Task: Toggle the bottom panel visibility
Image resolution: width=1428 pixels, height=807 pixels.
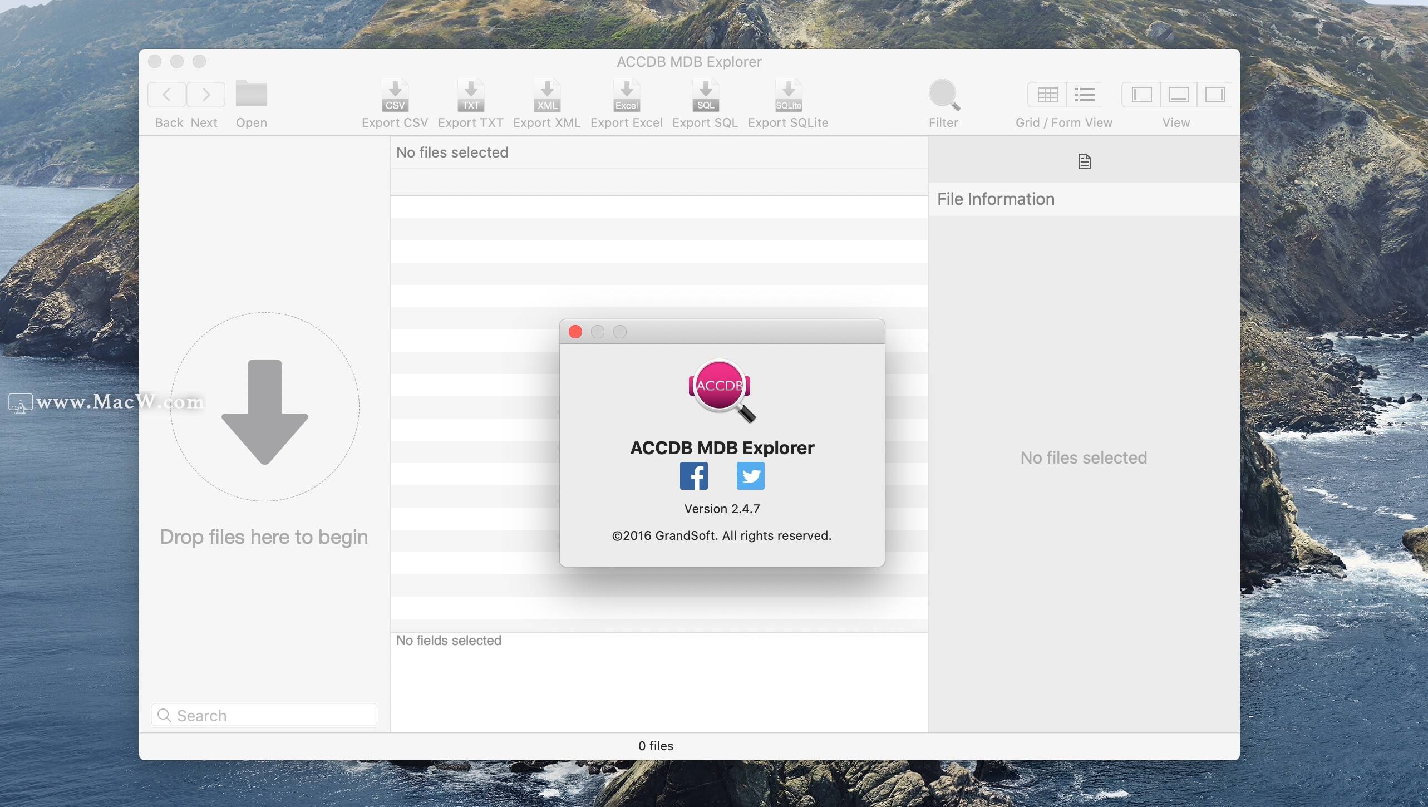Action: [1179, 95]
